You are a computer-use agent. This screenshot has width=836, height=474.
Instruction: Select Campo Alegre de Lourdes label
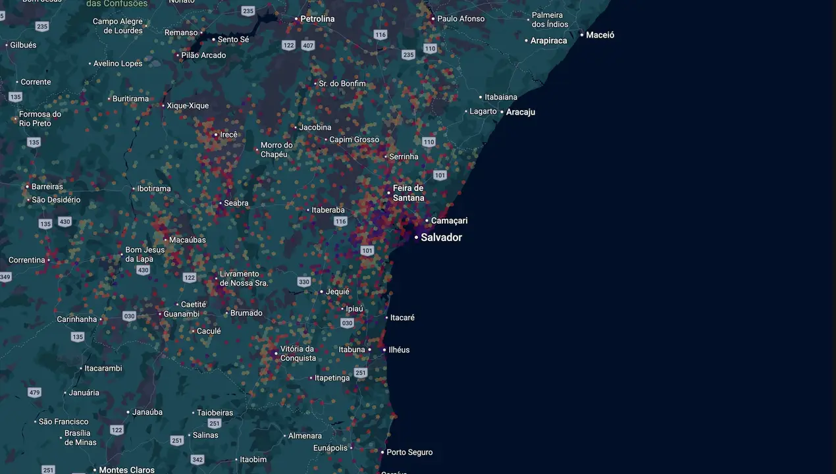pyautogui.click(x=118, y=26)
